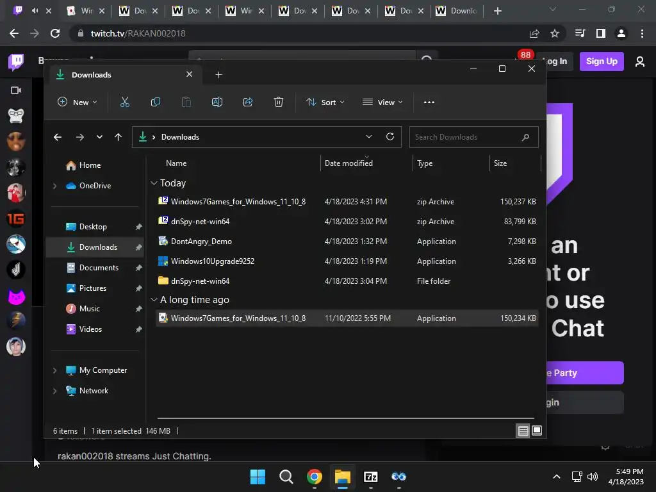Click the Twitch user profile icon

pyautogui.click(x=640, y=62)
